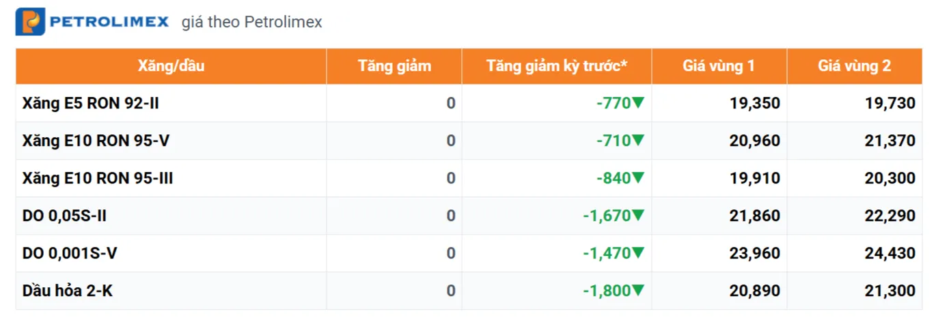
Task: Click the -1,470 previous change value
Action: pos(607,254)
